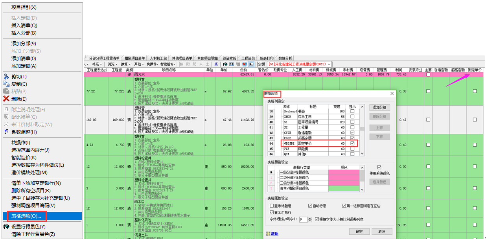Click the red circle toolbar icon

(245, 64)
